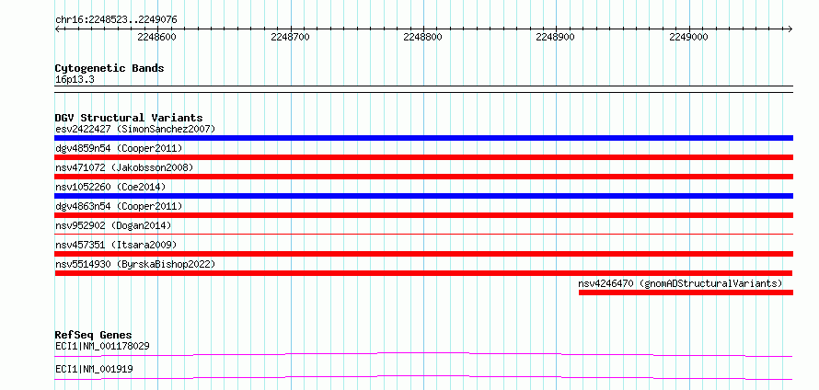Image resolution: width=819 pixels, height=390 pixels.
Task: Click the right arrow end of ruler
Action: point(790,29)
